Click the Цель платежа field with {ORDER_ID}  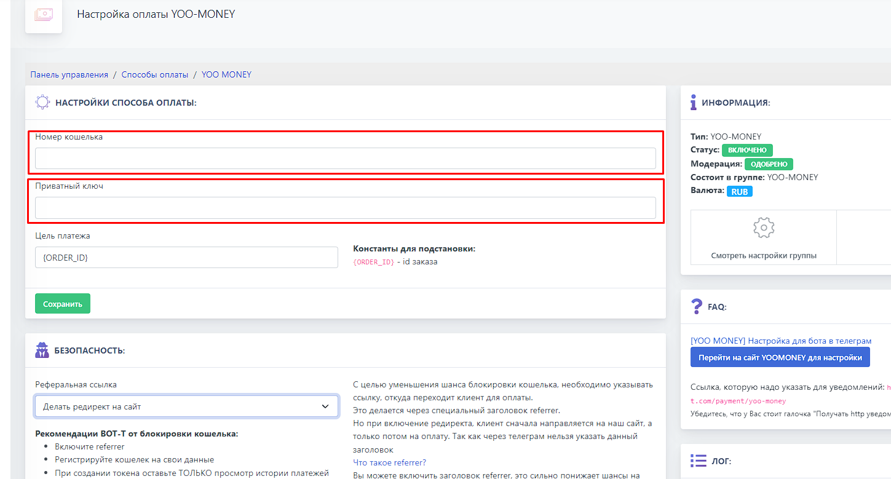click(x=186, y=258)
